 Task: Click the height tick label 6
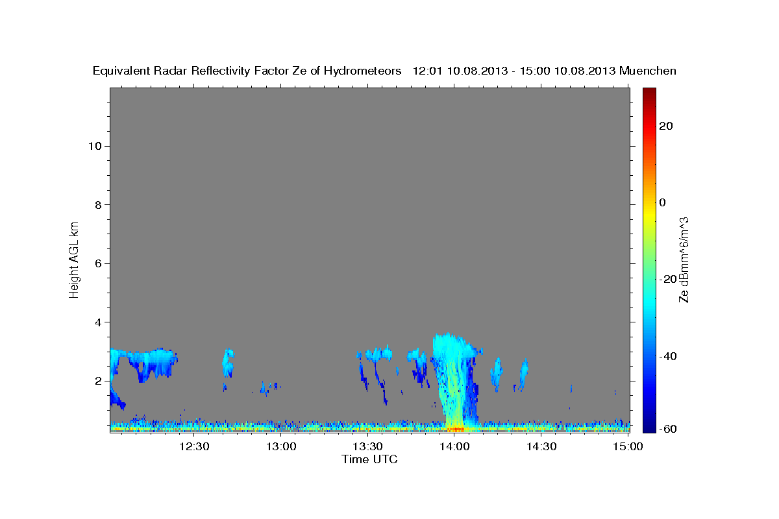(98, 263)
